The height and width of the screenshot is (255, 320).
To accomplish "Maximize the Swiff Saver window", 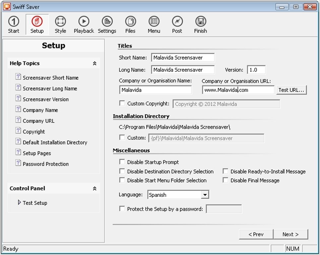I will tap(296, 7).
